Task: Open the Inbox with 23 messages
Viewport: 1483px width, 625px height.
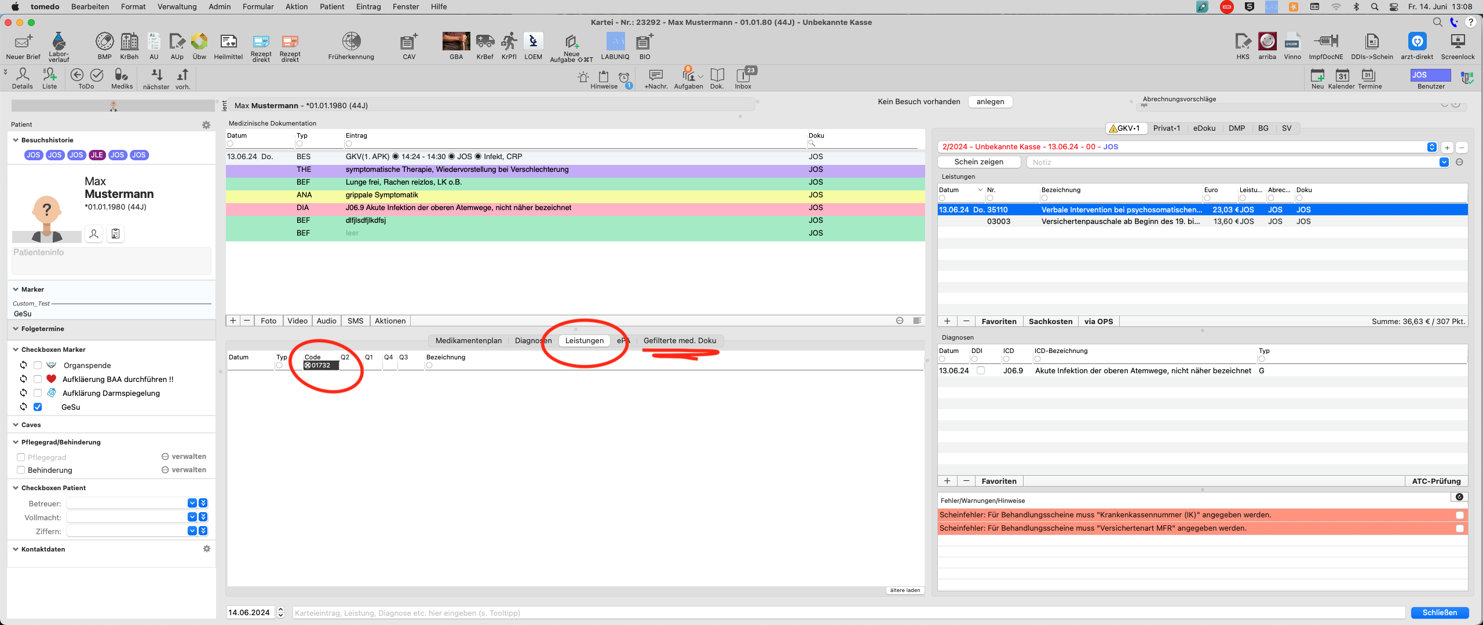Action: pyautogui.click(x=743, y=78)
